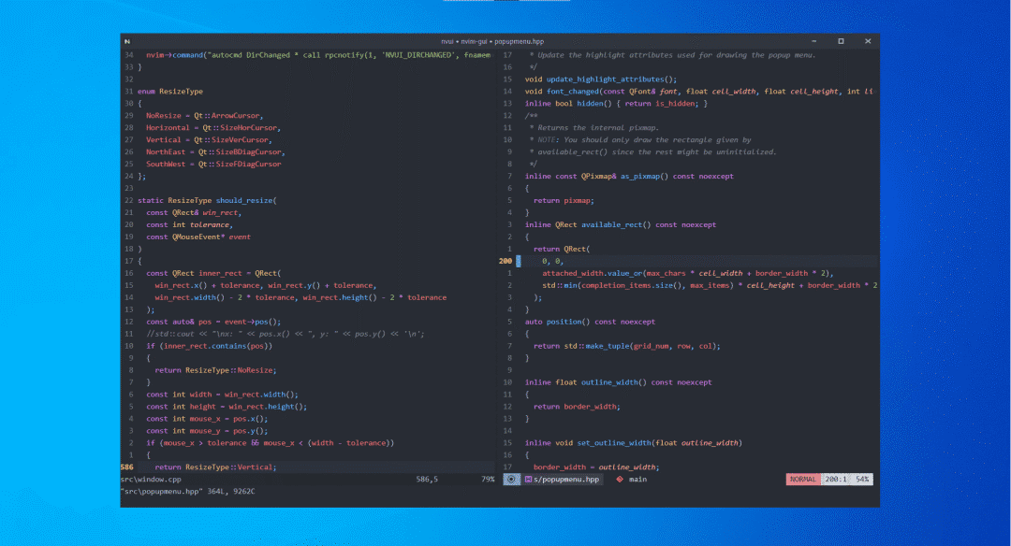Click the NORMAL mode indicator
Image resolution: width=1011 pixels, height=546 pixels.
pos(803,479)
